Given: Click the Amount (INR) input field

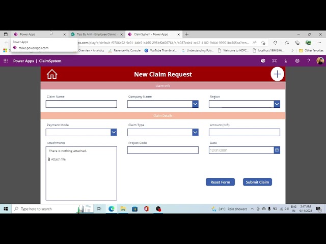Looking at the screenshot, I should point(244,132).
